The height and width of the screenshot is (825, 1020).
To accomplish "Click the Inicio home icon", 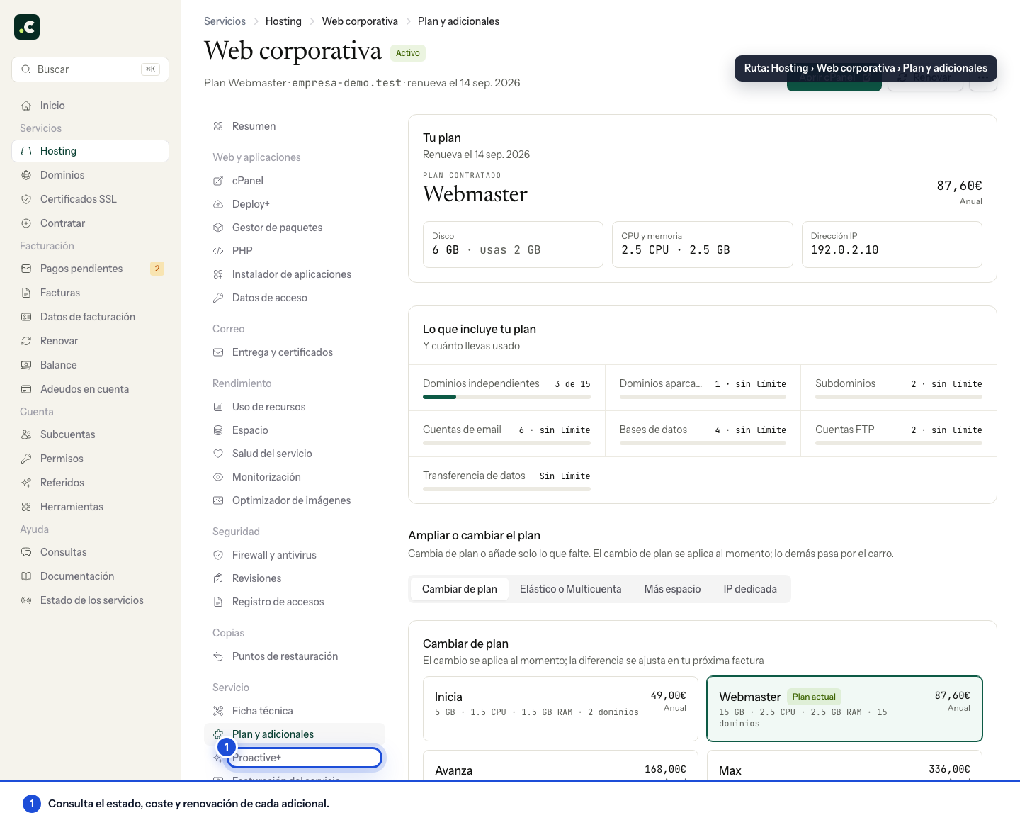I will [x=26, y=106].
